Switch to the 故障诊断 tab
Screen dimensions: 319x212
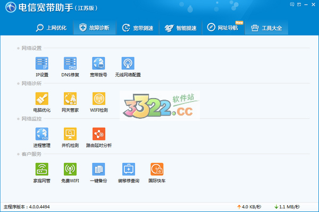click(95, 28)
